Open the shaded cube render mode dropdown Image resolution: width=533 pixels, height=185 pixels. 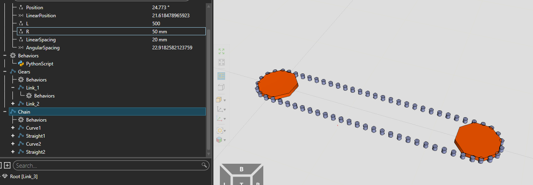[x=225, y=100]
